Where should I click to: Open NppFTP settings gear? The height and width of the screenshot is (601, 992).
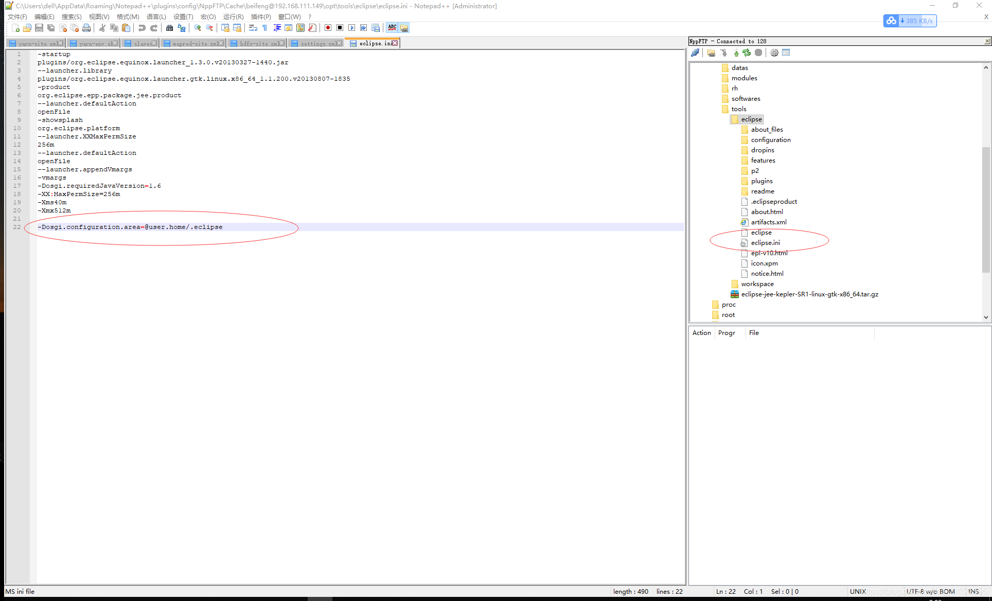pyautogui.click(x=774, y=52)
